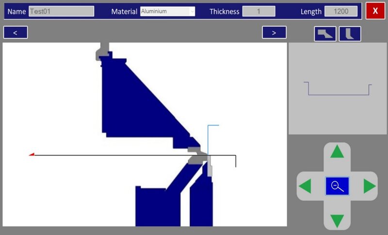Pan the view right with green arrow
The height and width of the screenshot is (235, 388).
click(x=369, y=186)
